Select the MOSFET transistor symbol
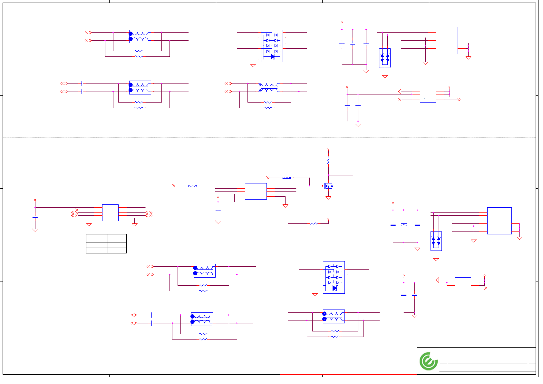The image size is (543, 384). 328,186
